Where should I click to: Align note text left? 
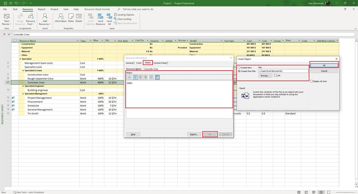coord(135,77)
